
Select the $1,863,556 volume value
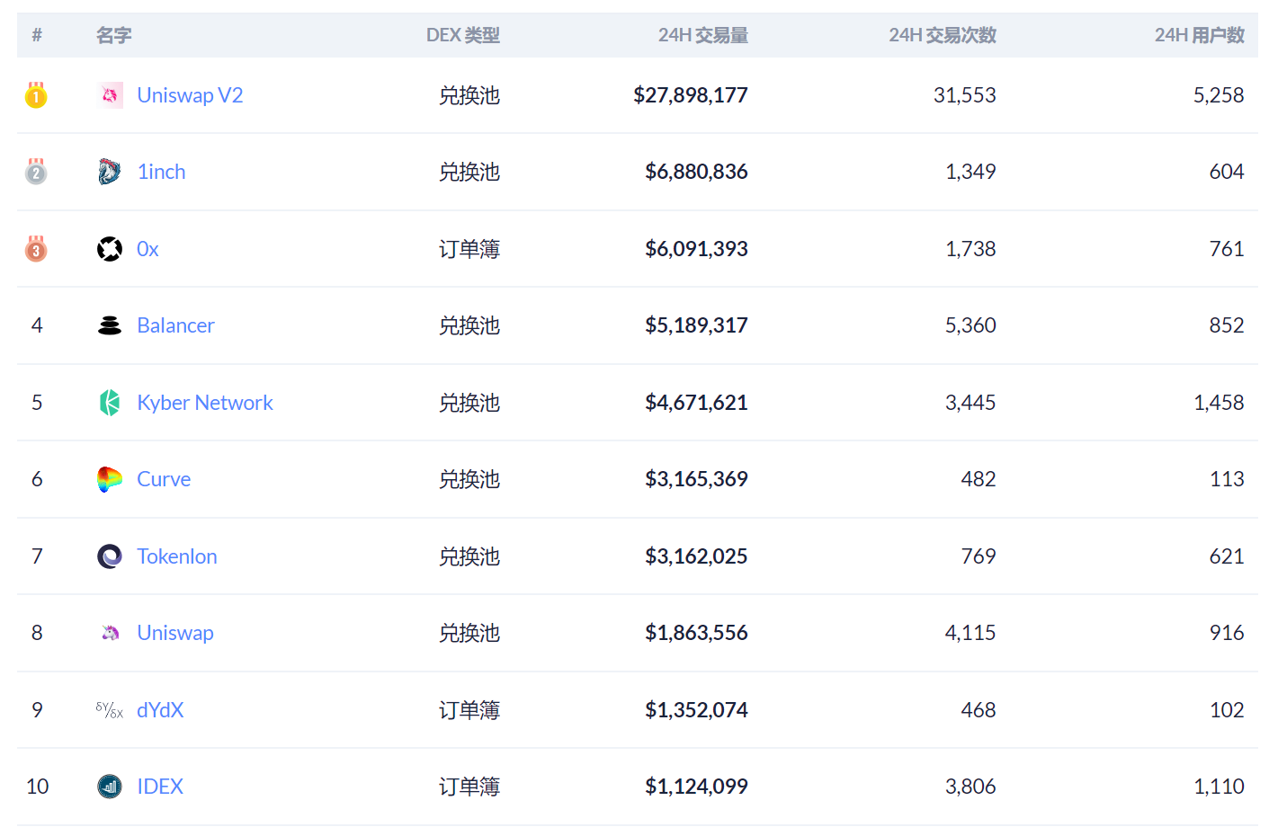696,633
